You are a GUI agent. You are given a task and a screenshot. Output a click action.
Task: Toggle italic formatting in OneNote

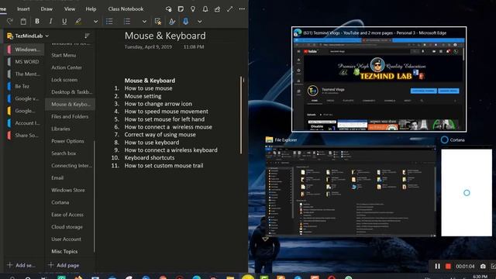(50, 21)
